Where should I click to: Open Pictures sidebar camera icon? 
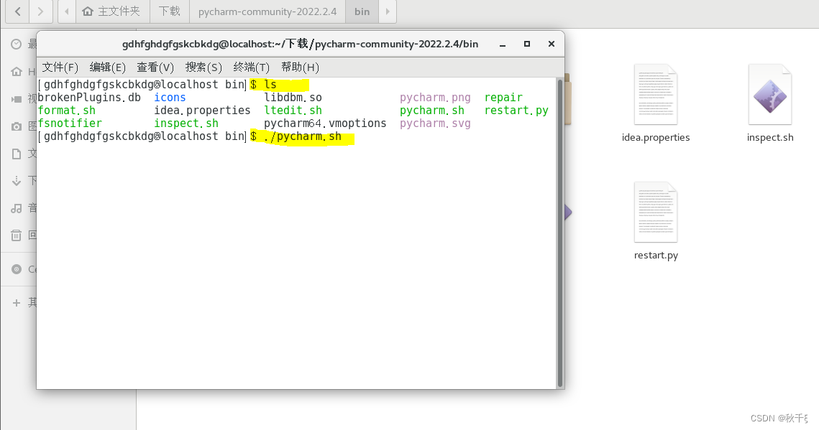(x=17, y=126)
